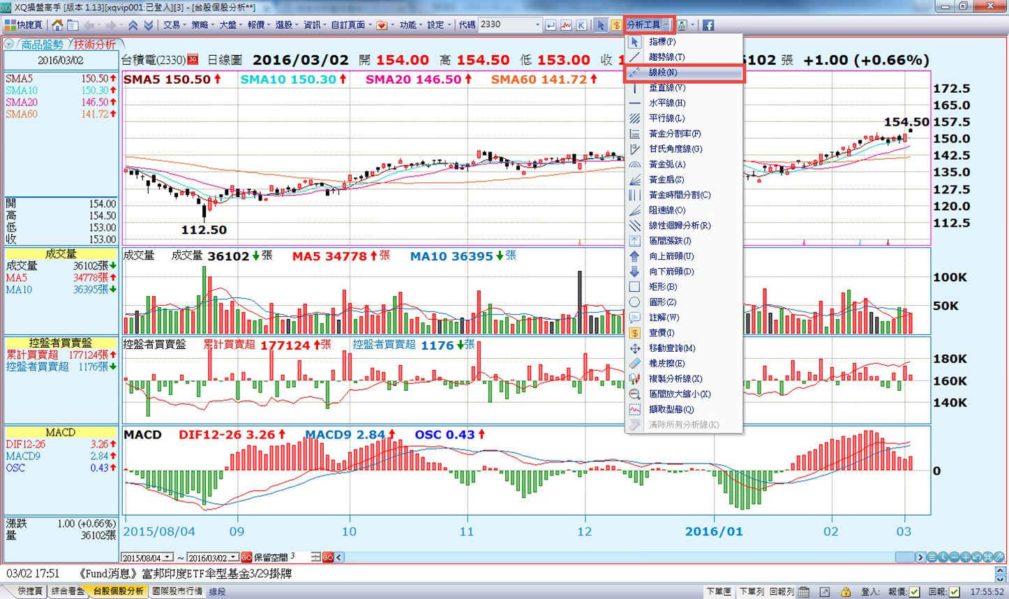This screenshot has width=1009, height=599.
Task: Click the news ticker scroll up arrow
Action: click(x=1000, y=570)
